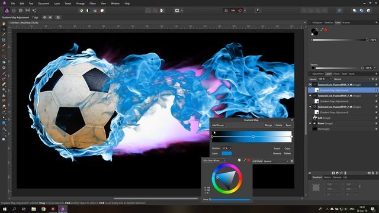Viewport: 379px width, 213px height.
Task: Click Reset in Gradient Map dialog
Action: coord(288,125)
